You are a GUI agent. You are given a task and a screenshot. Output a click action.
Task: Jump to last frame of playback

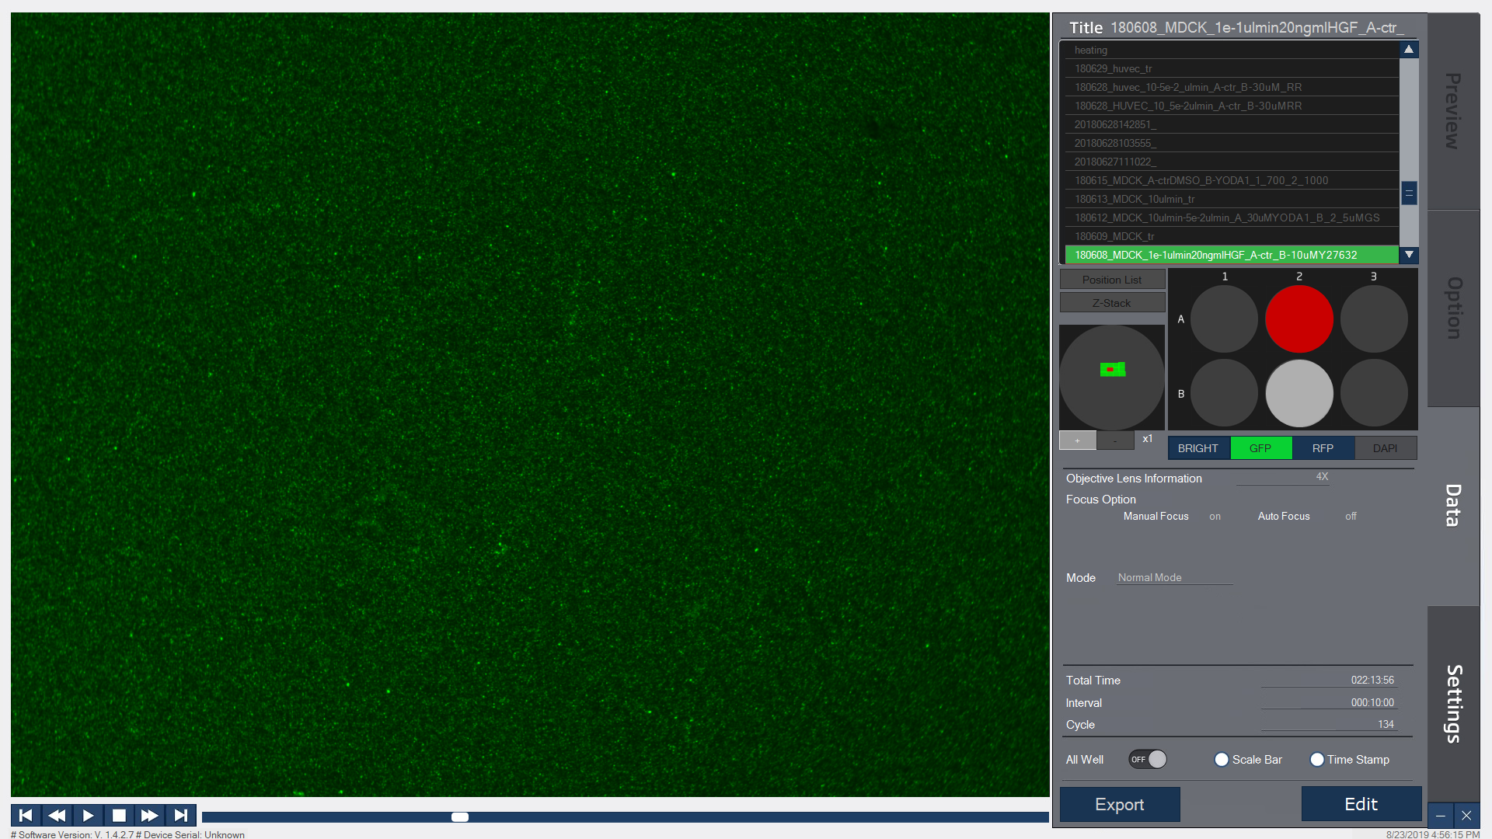point(180,815)
